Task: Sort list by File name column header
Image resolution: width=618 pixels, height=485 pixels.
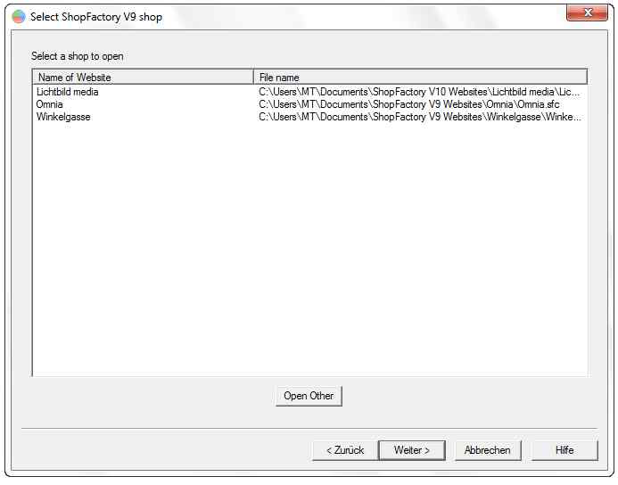Action: tap(419, 78)
